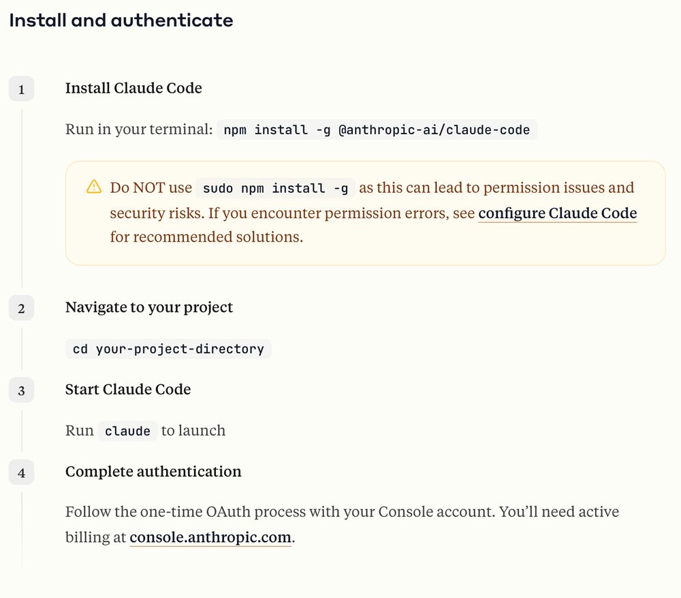Click the step 4 number badge
The width and height of the screenshot is (681, 598).
coord(22,472)
